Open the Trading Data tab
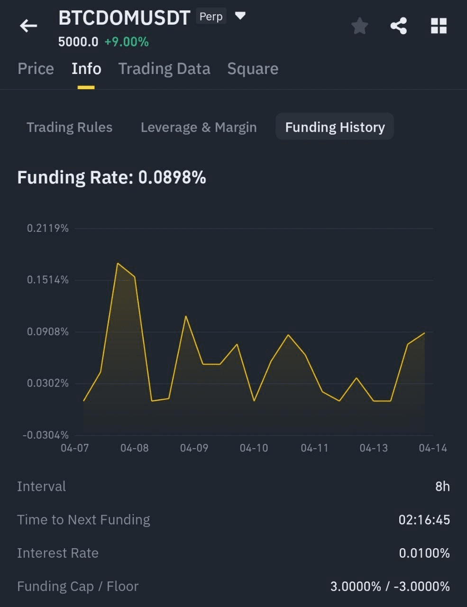The width and height of the screenshot is (467, 607). [x=164, y=69]
